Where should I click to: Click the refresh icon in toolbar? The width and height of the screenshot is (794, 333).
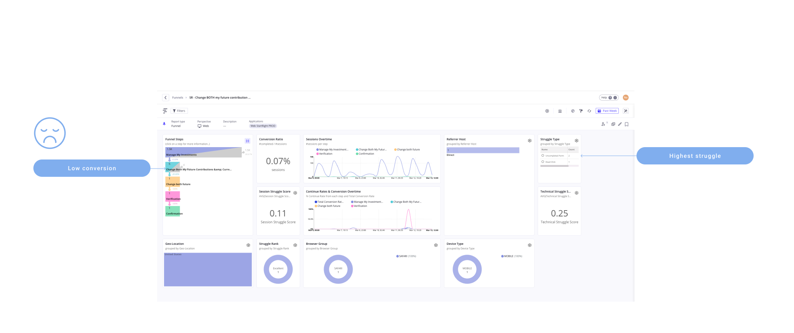click(x=589, y=111)
